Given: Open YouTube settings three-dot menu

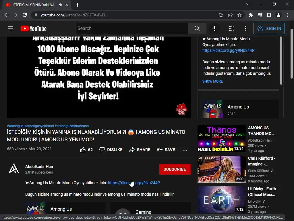Looking at the screenshot, I should pos(245,28).
